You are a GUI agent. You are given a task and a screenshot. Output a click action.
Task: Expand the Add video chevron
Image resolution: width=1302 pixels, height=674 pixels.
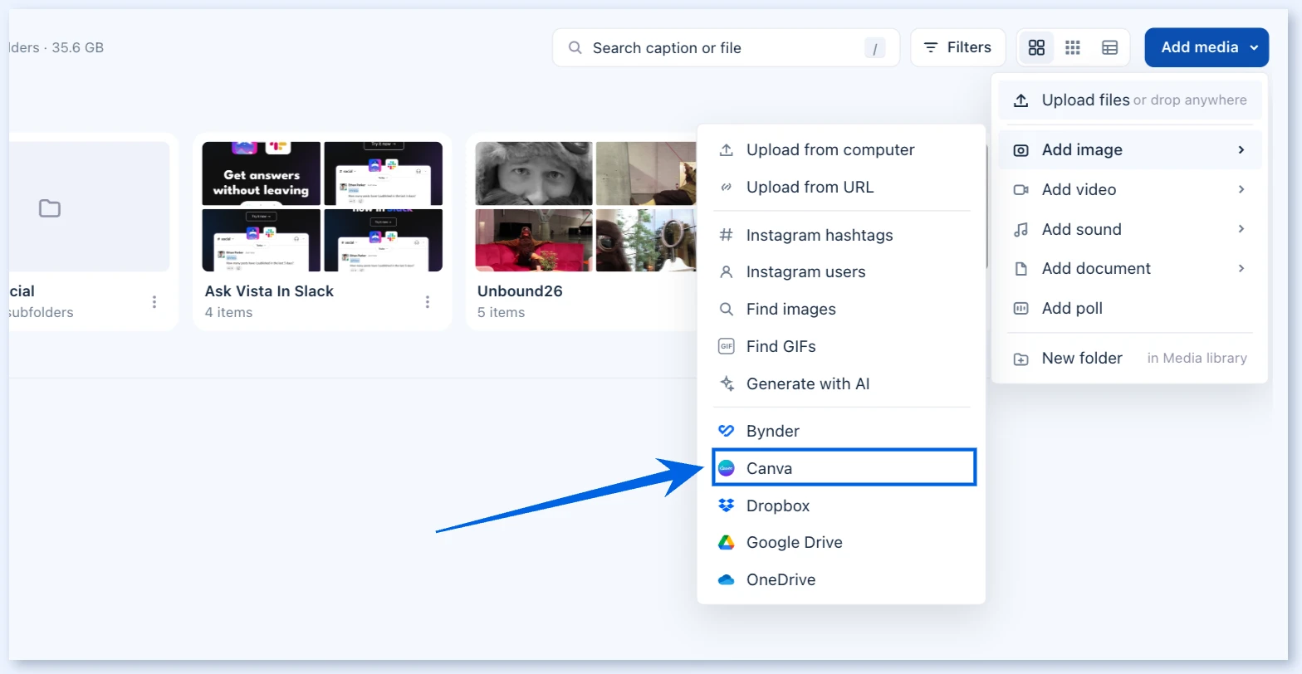1241,189
